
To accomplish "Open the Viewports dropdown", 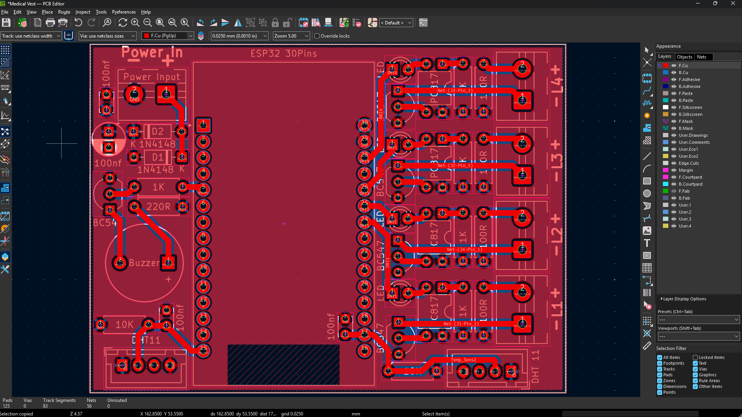I will click(699, 336).
